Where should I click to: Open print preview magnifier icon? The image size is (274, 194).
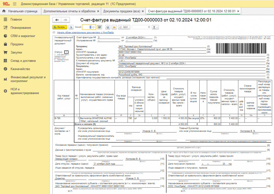[x=71, y=27]
